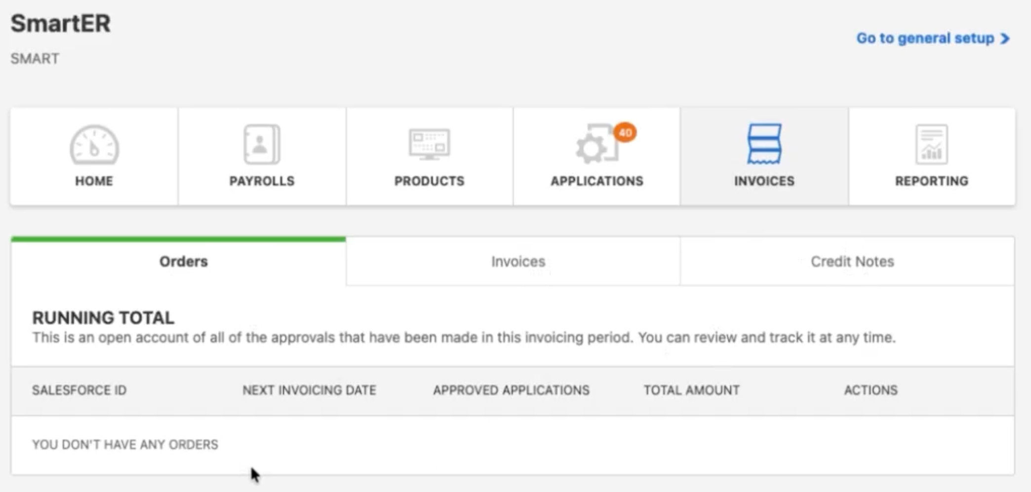Viewport: 1031px width, 492px height.
Task: Click the ACTIONS column header
Action: pyautogui.click(x=871, y=390)
